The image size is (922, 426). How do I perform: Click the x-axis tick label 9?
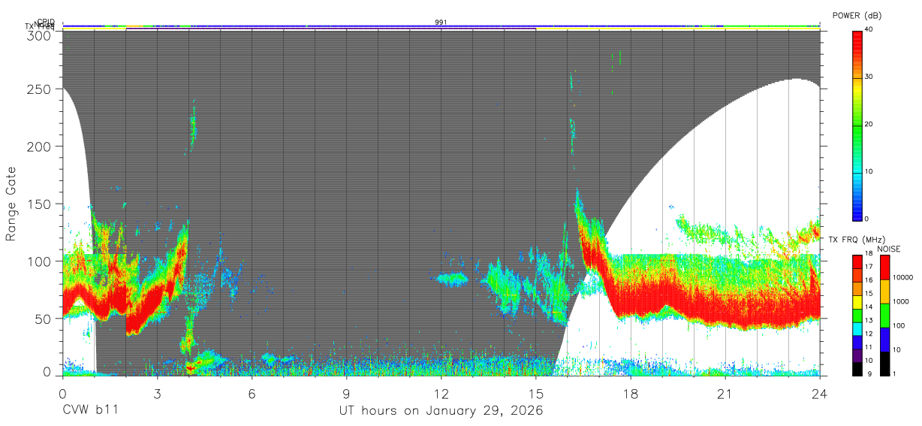(x=346, y=393)
